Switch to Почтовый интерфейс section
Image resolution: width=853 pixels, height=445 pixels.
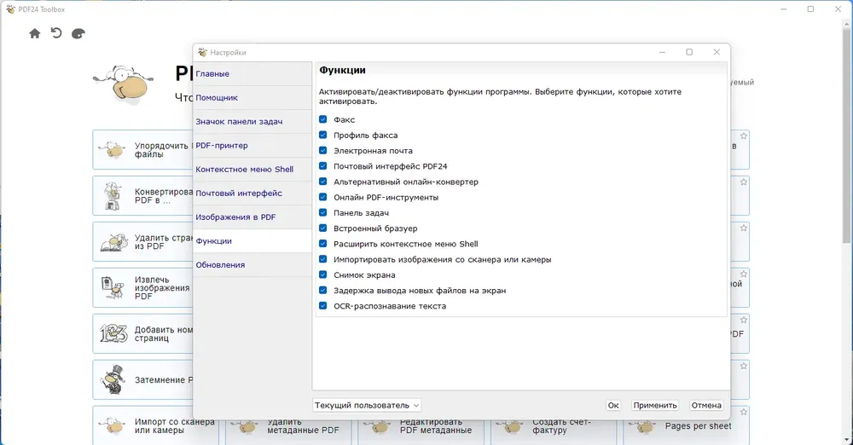tap(252, 194)
